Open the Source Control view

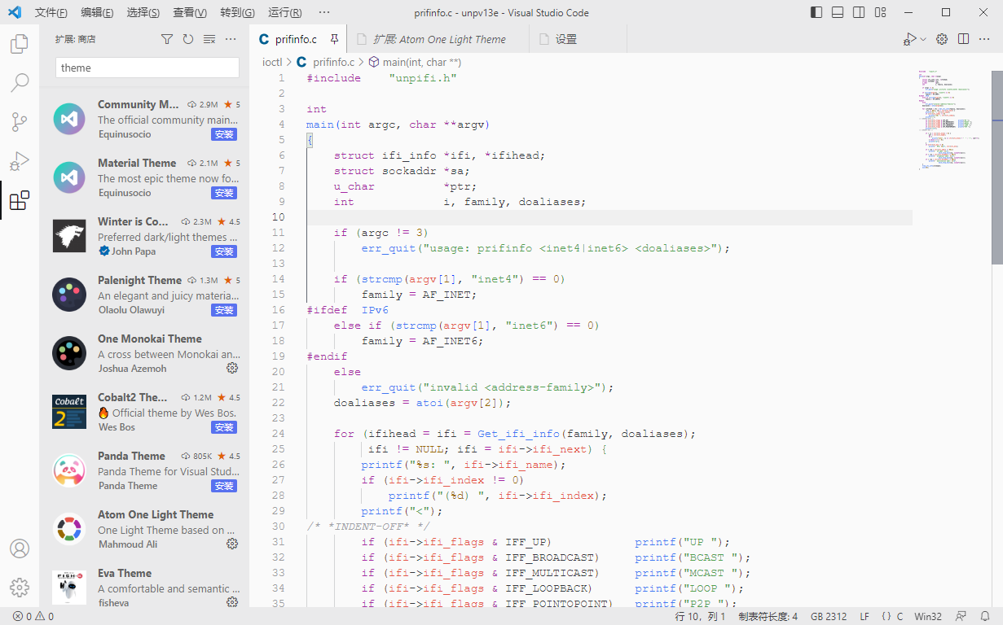tap(20, 122)
